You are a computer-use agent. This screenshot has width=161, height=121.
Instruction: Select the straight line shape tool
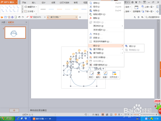3,7
